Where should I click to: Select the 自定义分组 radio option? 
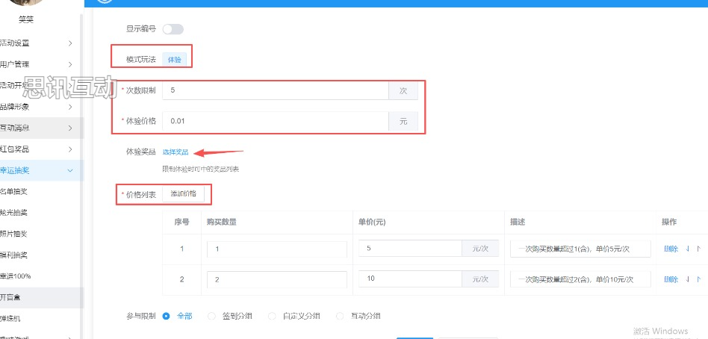[x=272, y=316]
